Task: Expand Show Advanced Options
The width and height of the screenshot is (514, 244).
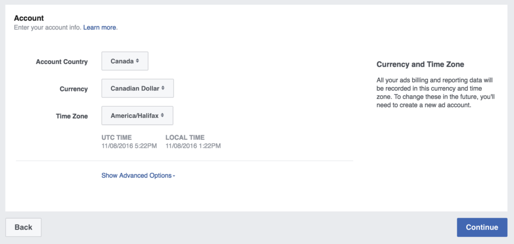Action: 139,176
